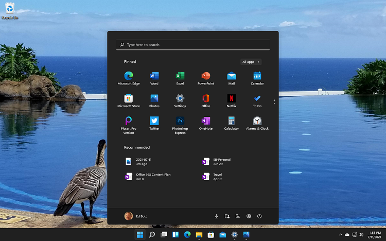Launch Word from the pinned apps
Viewport: 386px width, 241px height.
(154, 76)
